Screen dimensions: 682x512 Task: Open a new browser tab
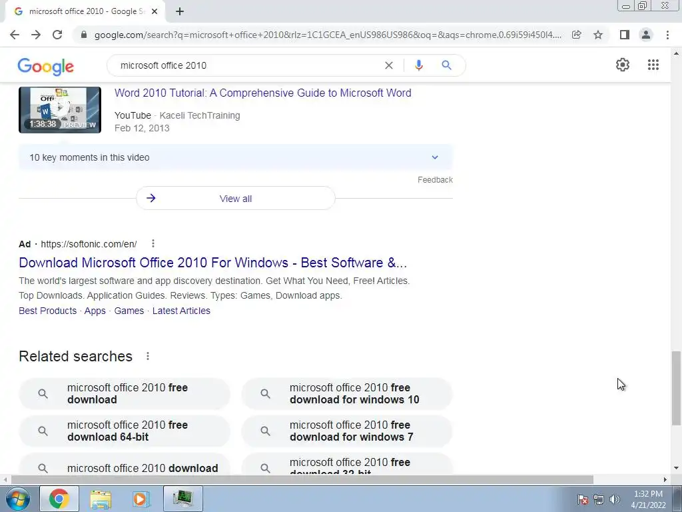180,11
